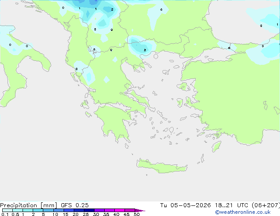This screenshot has width=280, height=216.
Task: Click the legend tick label '15'
Action: pyautogui.click(x=65, y=214)
